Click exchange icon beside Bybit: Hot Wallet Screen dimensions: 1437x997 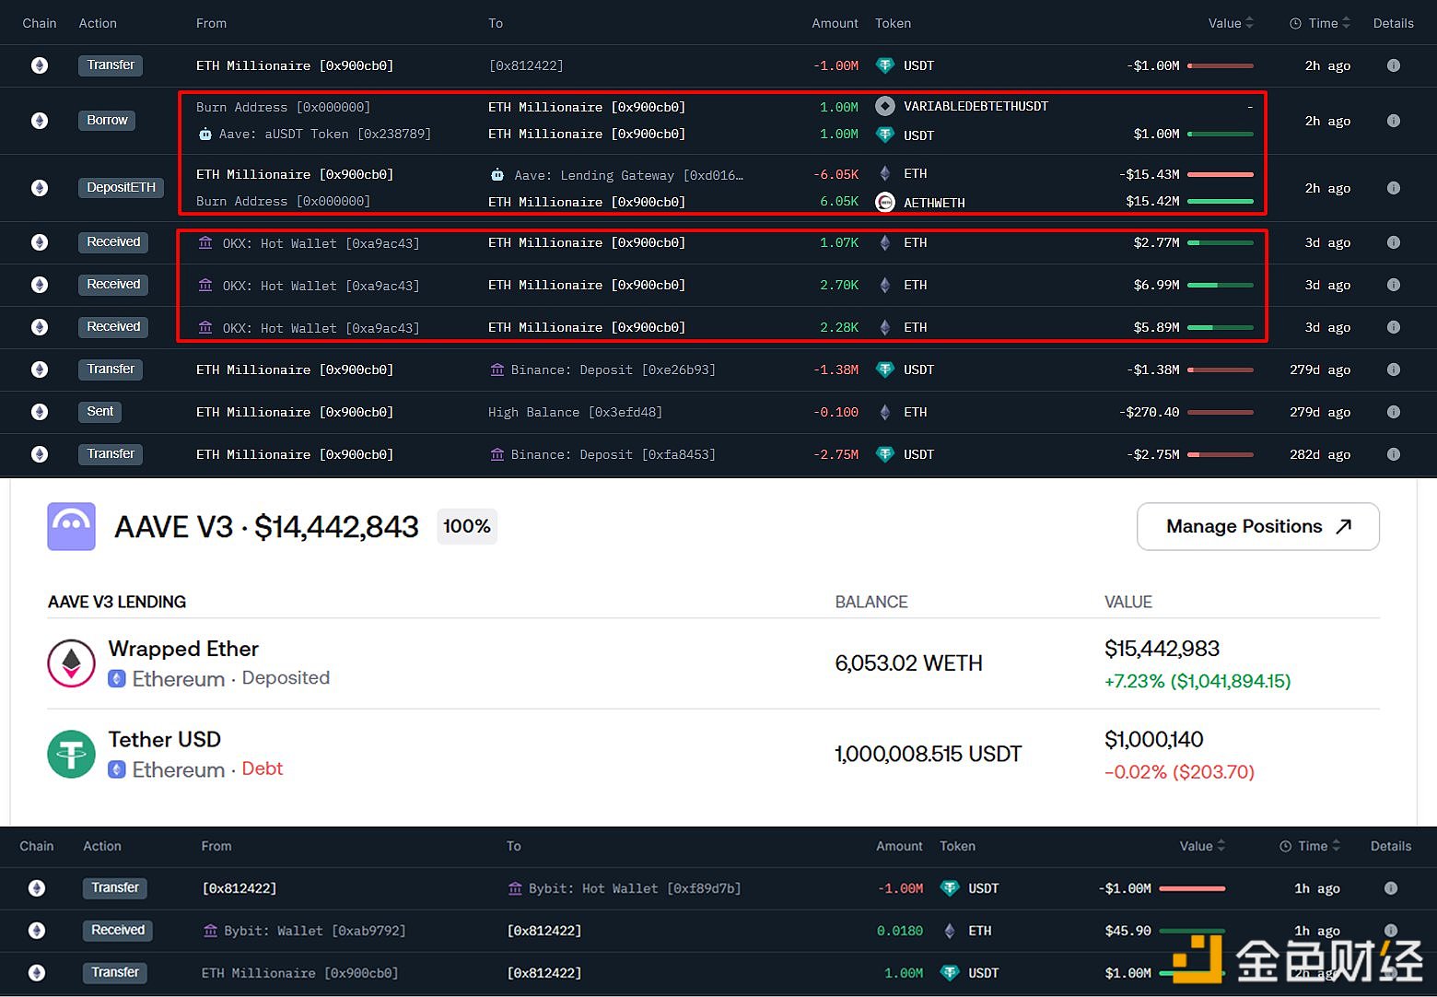tap(514, 888)
